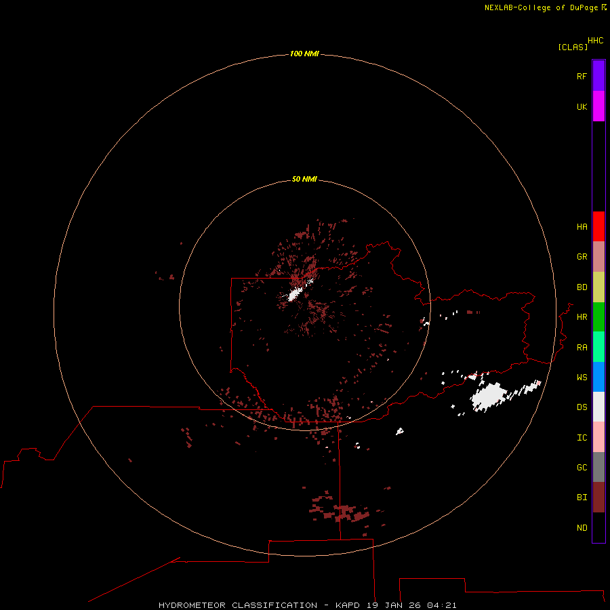Select the GR legend color block
The height and width of the screenshot is (610, 610).
tap(598, 256)
